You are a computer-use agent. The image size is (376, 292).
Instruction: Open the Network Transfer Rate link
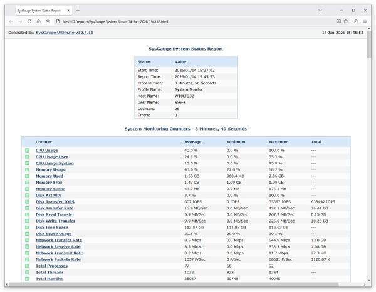point(59,240)
